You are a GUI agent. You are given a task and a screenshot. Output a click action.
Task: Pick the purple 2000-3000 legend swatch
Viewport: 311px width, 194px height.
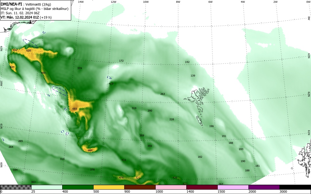(x=264, y=187)
